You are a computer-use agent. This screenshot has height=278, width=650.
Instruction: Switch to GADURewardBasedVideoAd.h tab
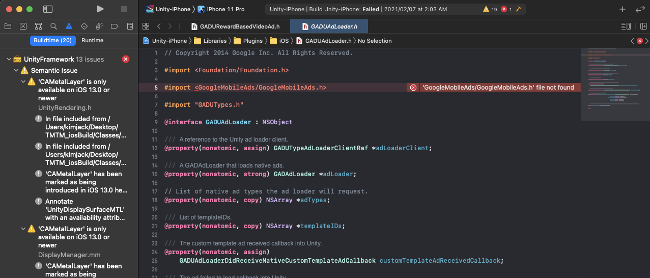(235, 26)
